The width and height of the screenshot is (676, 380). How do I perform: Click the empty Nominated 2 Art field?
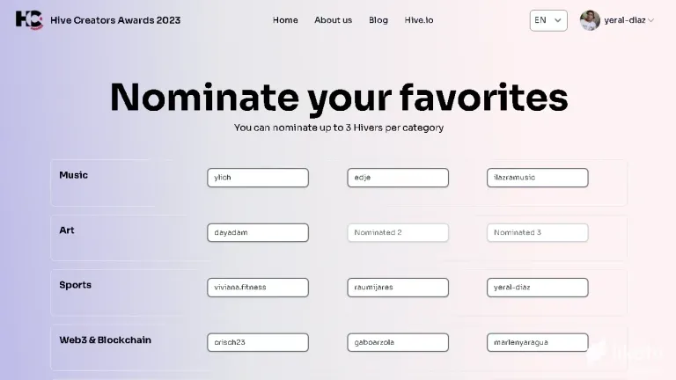pyautogui.click(x=398, y=232)
